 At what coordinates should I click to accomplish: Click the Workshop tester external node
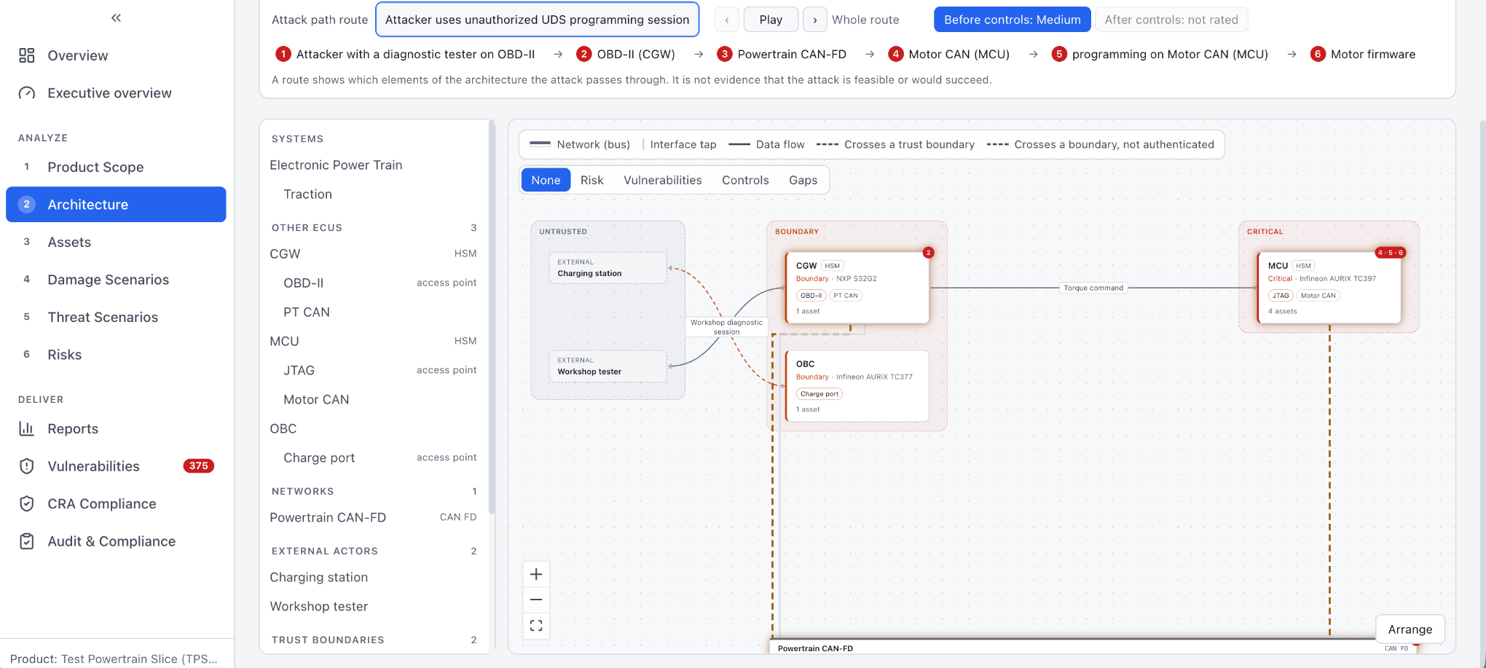pos(608,366)
